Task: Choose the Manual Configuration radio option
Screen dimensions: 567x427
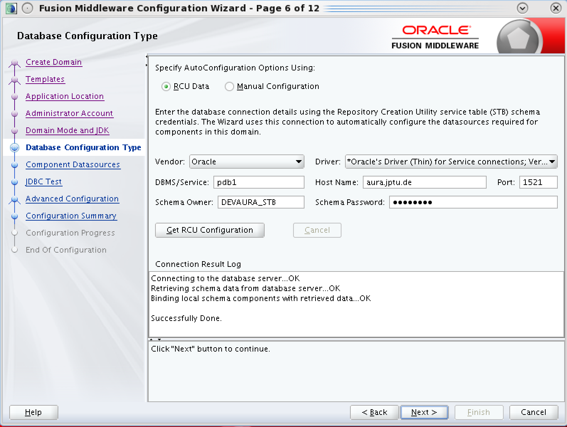Action: tap(229, 86)
